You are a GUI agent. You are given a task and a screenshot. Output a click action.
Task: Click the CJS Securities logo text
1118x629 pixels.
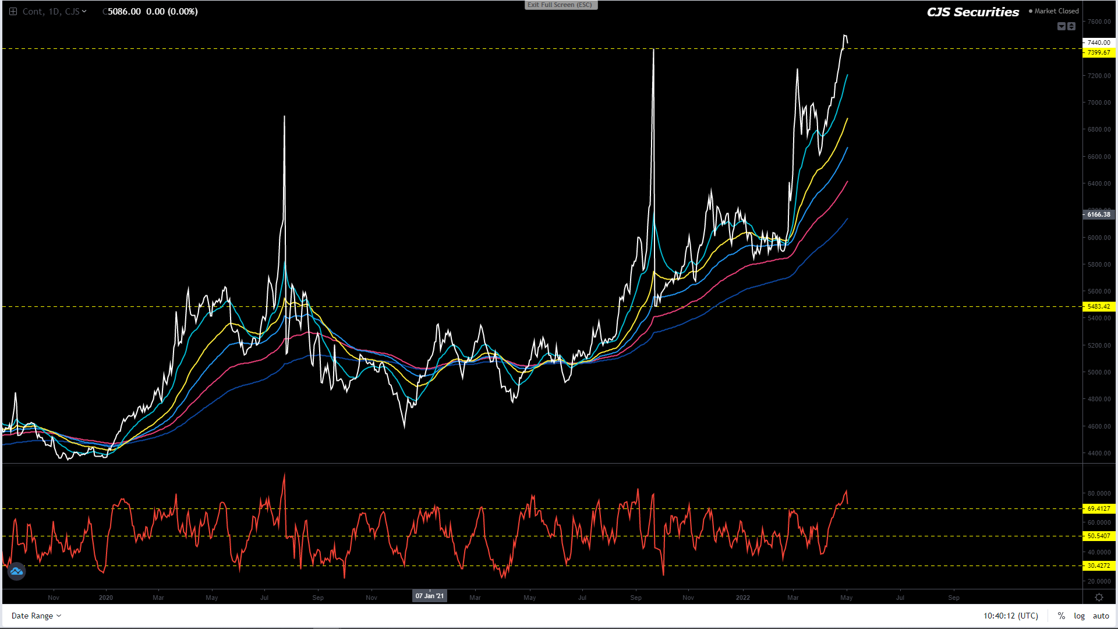pos(972,12)
